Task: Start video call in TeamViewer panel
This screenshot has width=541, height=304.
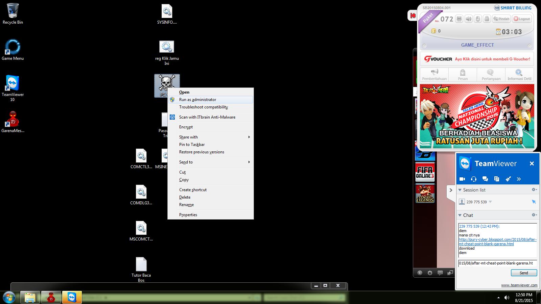Action: pos(462,179)
